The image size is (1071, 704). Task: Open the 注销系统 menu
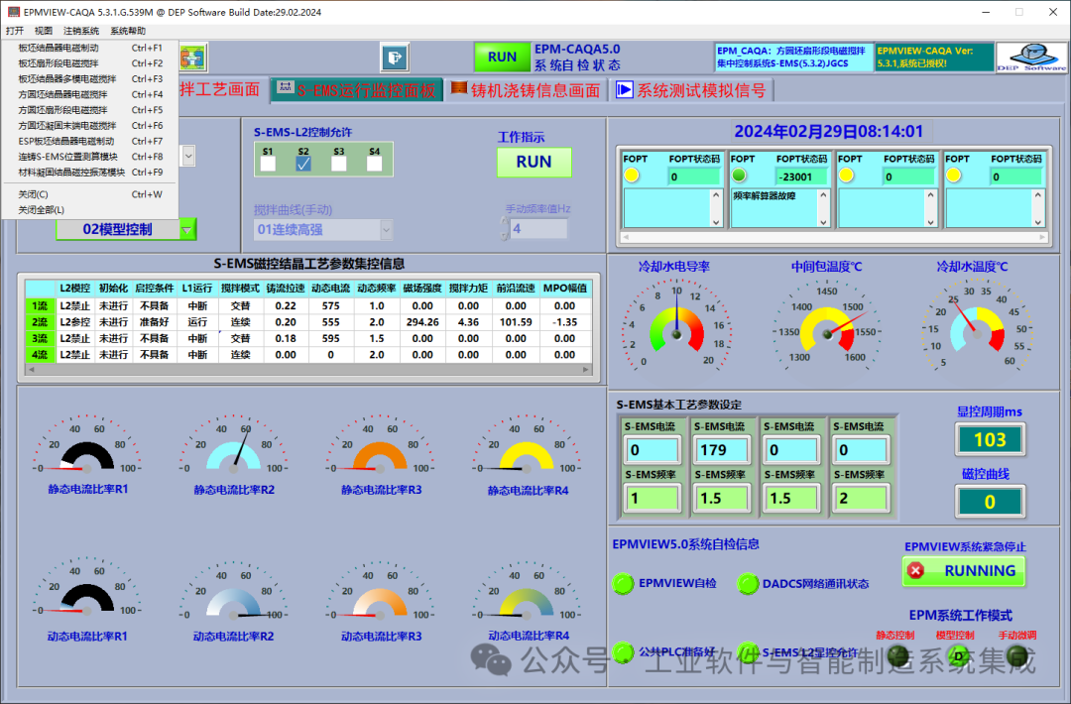pos(81,31)
